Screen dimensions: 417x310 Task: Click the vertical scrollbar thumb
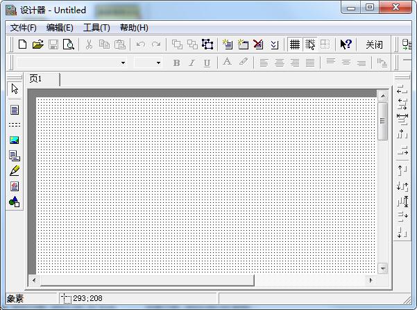click(383, 121)
